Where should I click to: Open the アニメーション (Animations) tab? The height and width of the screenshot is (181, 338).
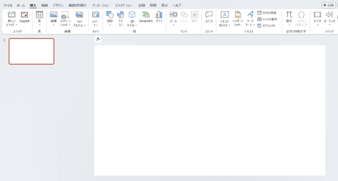click(100, 5)
